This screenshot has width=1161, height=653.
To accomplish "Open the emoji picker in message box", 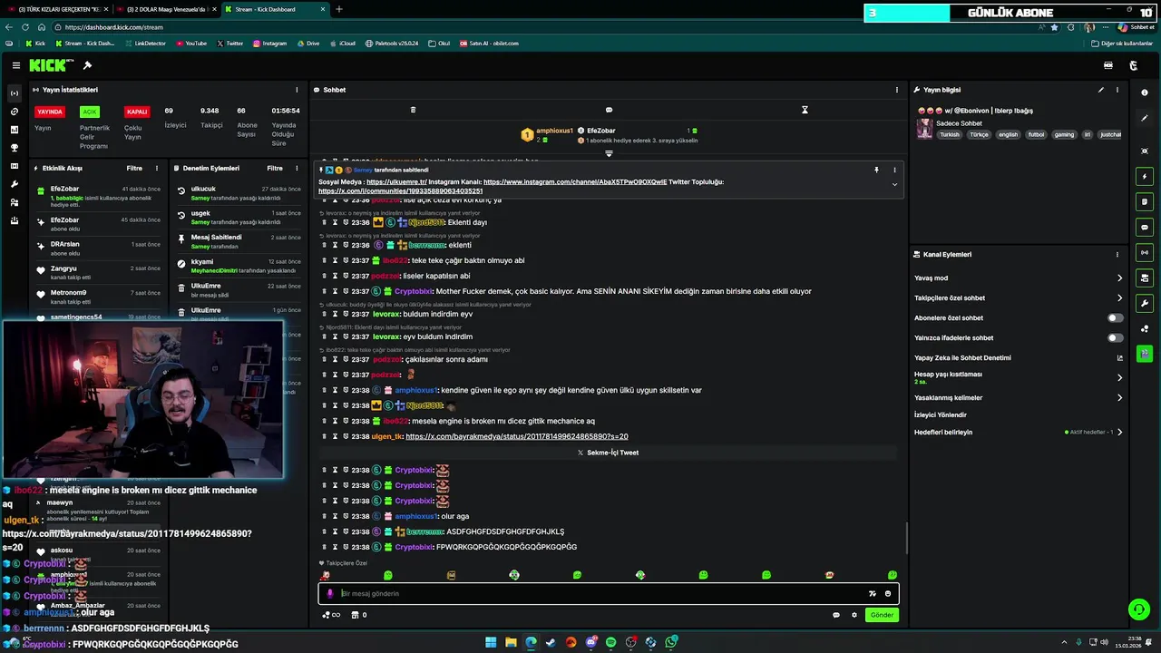I will click(x=888, y=593).
